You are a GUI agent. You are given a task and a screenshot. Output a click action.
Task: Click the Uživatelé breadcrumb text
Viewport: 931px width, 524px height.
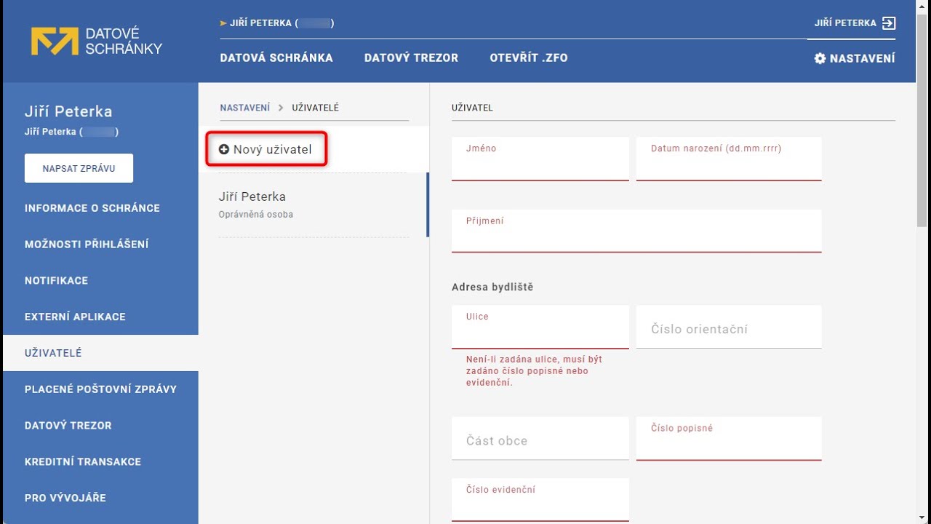tap(316, 108)
